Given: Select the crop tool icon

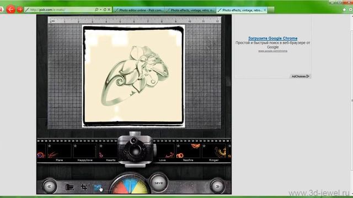Looking at the screenshot, I should point(84,187).
